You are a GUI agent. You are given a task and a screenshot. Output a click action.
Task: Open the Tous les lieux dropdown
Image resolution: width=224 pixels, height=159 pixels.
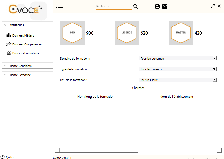click(x=214, y=80)
